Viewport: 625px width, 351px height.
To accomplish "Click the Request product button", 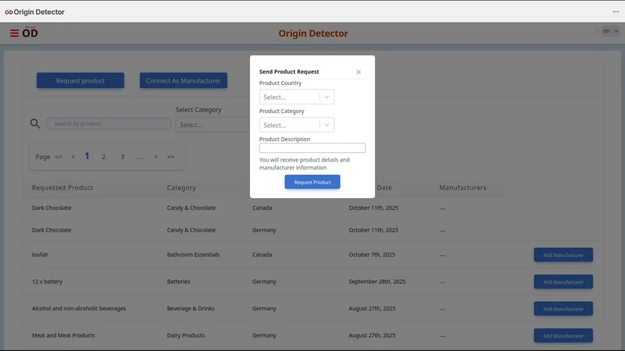I will (80, 80).
